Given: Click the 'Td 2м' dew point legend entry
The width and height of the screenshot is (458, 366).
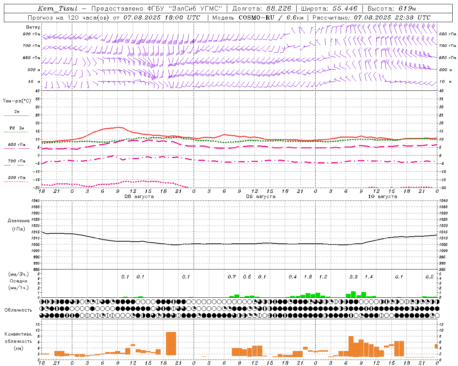Looking at the screenshot, I should [16, 128].
